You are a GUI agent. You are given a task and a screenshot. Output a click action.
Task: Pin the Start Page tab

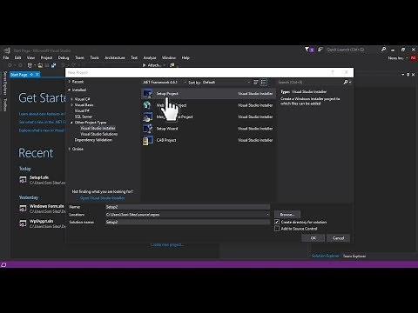pos(31,75)
